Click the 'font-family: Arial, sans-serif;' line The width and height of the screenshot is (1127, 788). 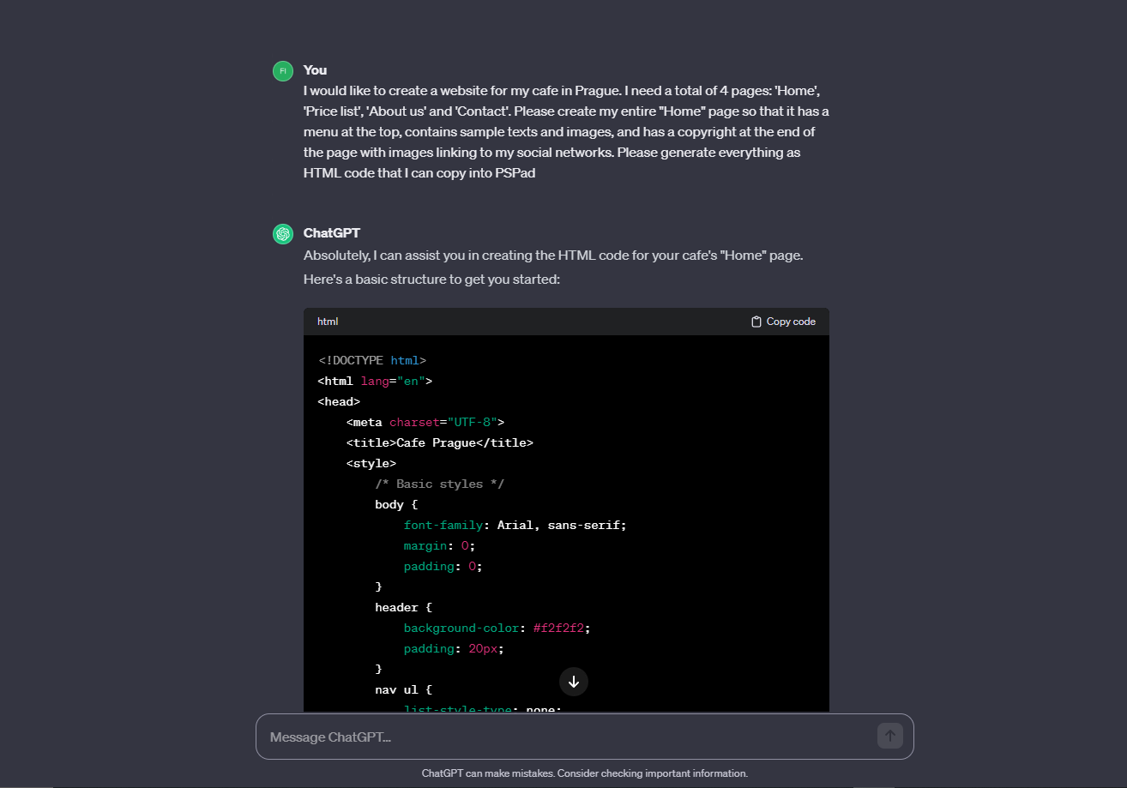click(515, 525)
